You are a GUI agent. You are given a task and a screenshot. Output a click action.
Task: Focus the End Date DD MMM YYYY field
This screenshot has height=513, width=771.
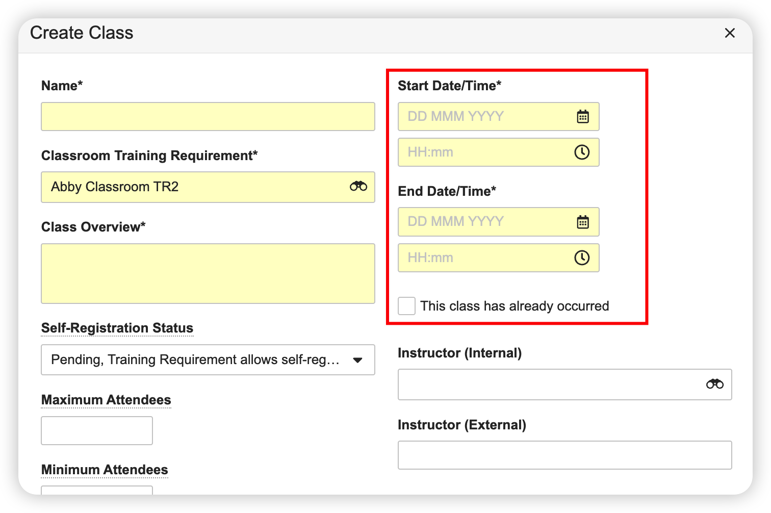(x=484, y=222)
